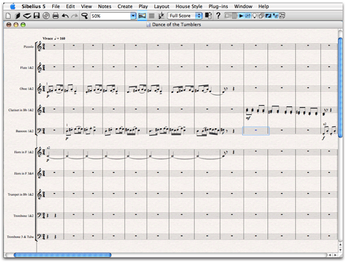Select the Trombone 1&2 staff name

pos(23,216)
